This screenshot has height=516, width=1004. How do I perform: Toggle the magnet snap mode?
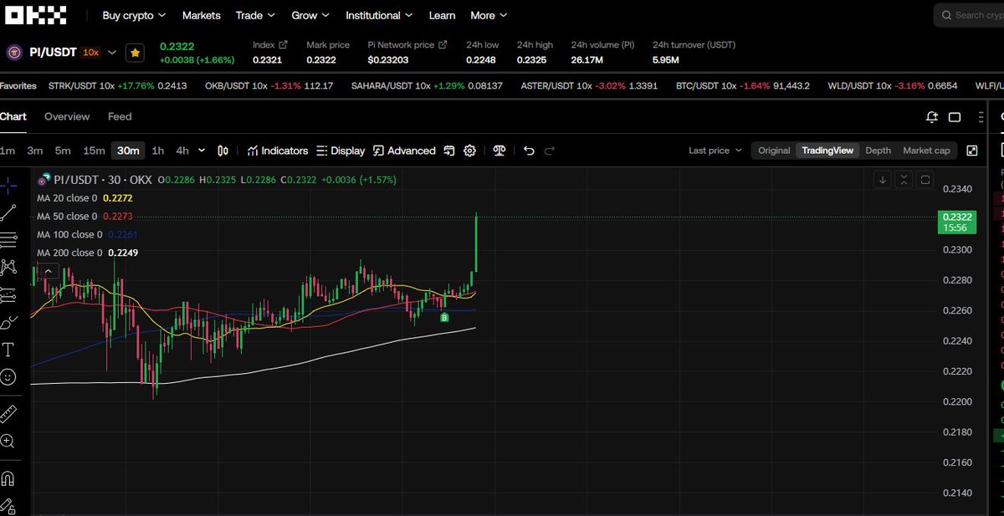(8, 478)
